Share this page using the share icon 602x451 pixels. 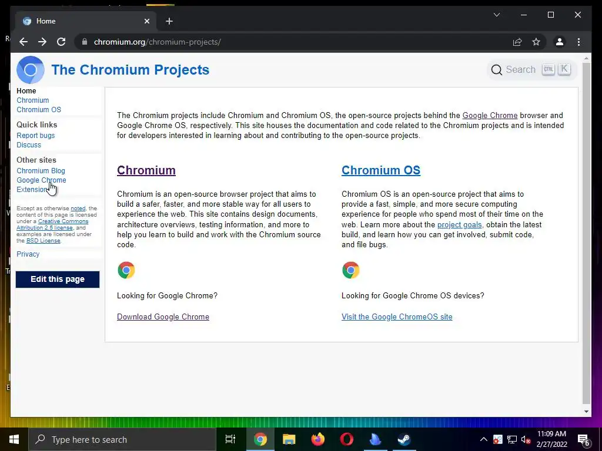(x=517, y=42)
